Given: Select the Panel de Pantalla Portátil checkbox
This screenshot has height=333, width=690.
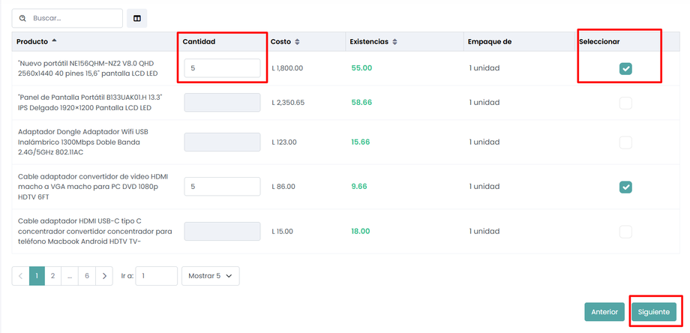Looking at the screenshot, I should point(625,103).
